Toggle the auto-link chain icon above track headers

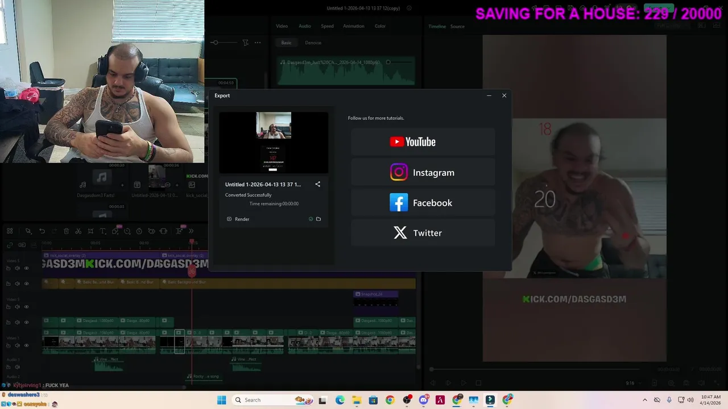[10, 245]
